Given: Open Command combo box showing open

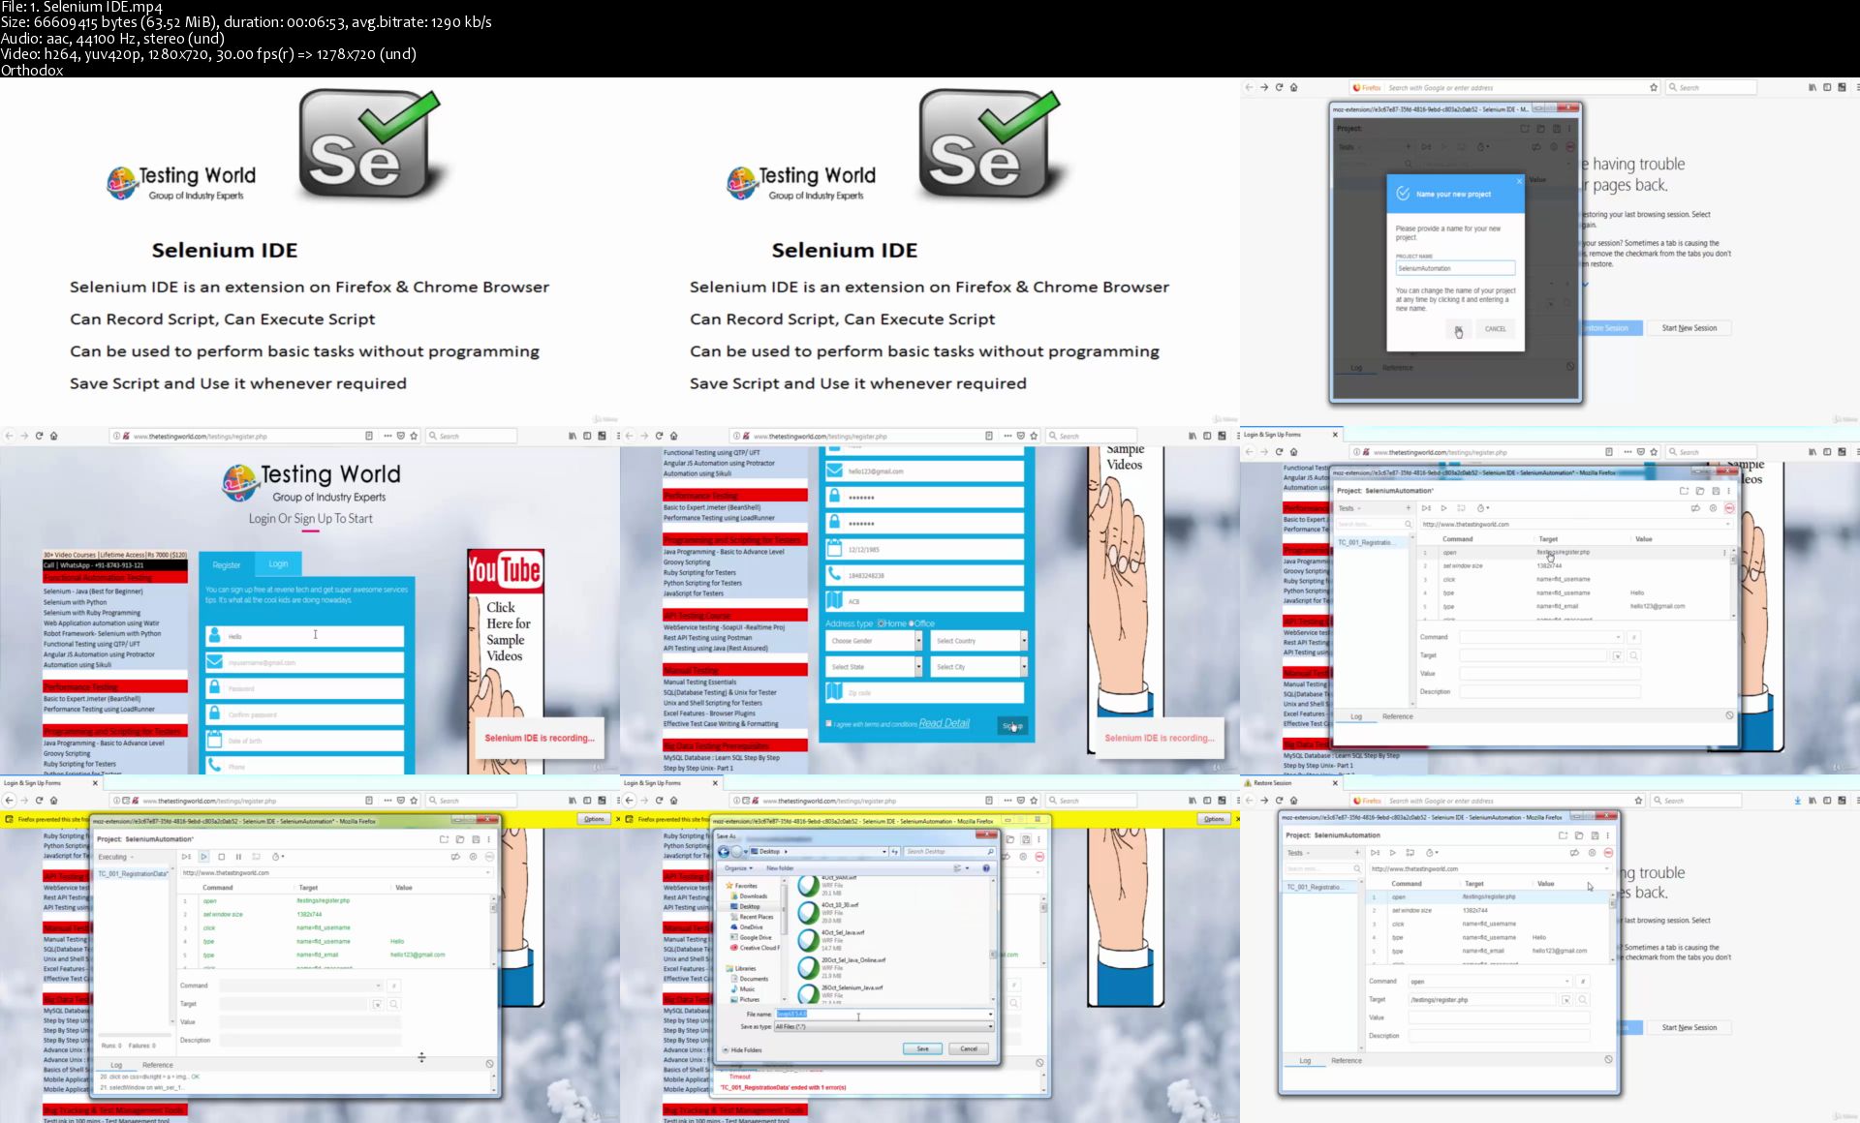Looking at the screenshot, I should coord(1490,982).
